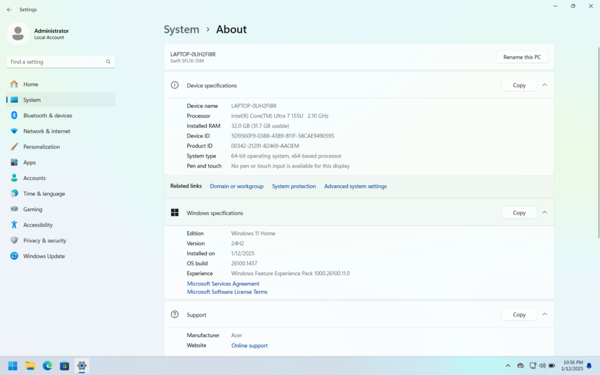The width and height of the screenshot is (600, 375).
Task: Open the Bluetooth & devices settings
Action: [61, 115]
